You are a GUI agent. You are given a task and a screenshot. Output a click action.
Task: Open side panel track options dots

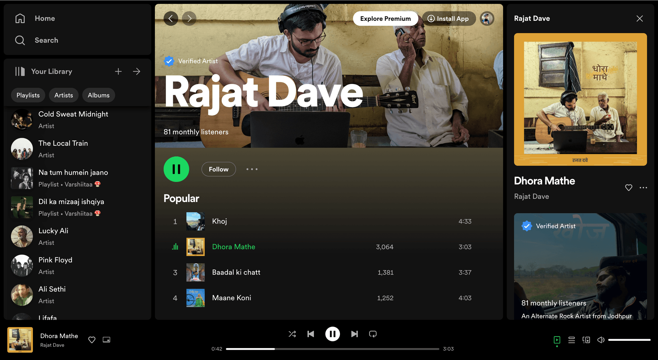tap(643, 188)
